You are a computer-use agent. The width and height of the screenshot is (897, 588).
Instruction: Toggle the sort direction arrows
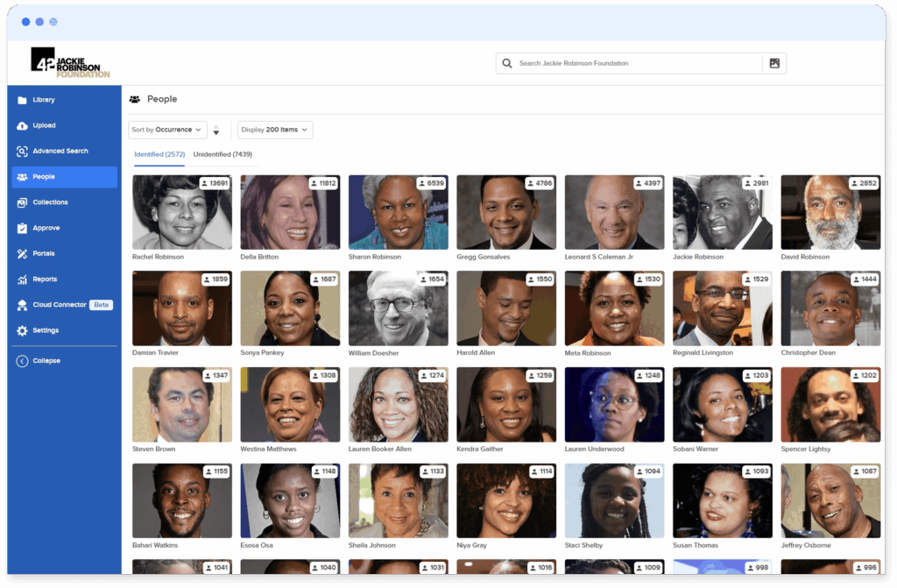216,131
